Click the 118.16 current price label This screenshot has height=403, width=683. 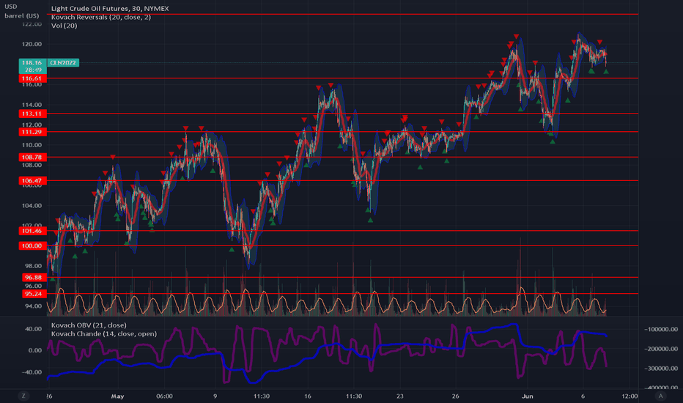pos(33,63)
